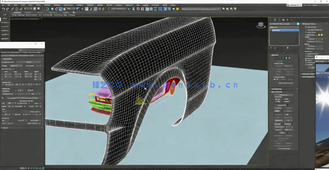The height and width of the screenshot is (170, 329).
Task: Open the Modifier List dropdown
Action: [x=284, y=27]
